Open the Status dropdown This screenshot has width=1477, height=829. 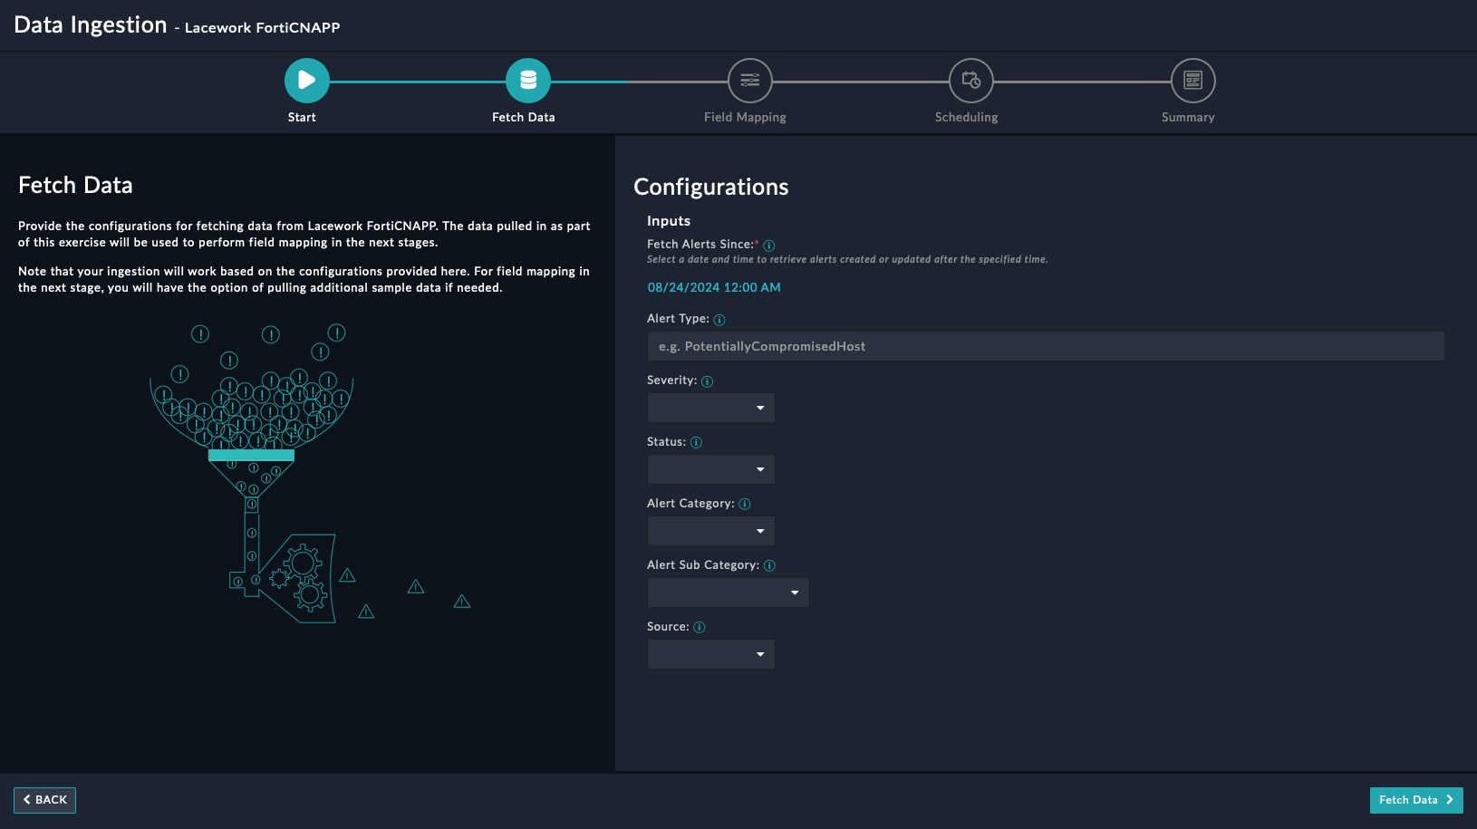coord(711,469)
